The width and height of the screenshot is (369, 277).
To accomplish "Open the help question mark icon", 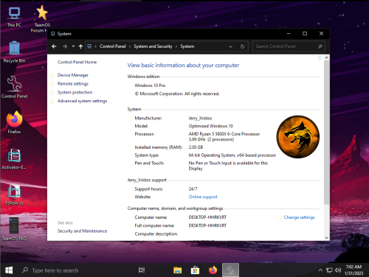I will pyautogui.click(x=320, y=58).
